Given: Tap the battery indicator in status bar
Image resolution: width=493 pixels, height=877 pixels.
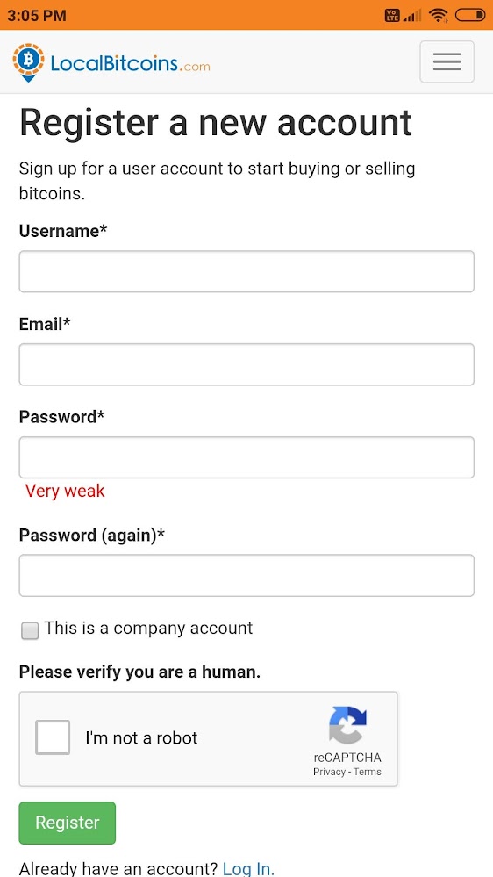Looking at the screenshot, I should (469, 15).
